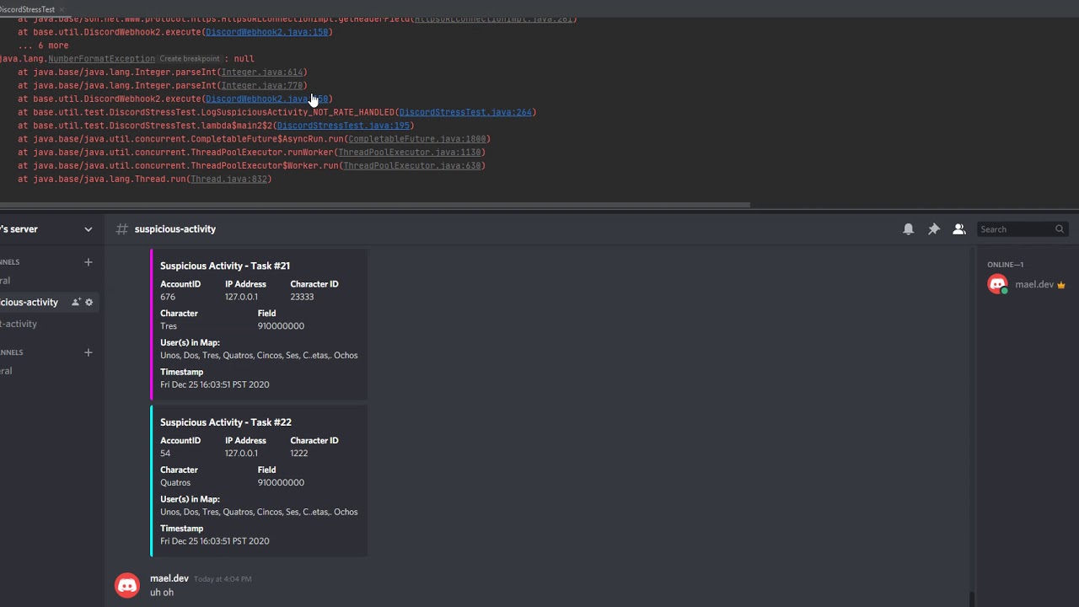Open the Integer.java:614 stack trace link
This screenshot has height=607, width=1079.
coord(262,73)
